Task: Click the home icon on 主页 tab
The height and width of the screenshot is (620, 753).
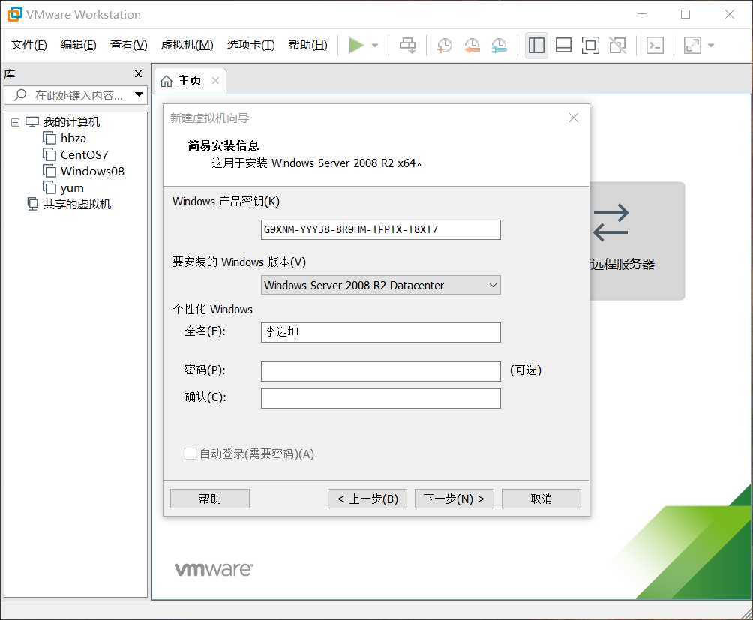Action: [166, 81]
